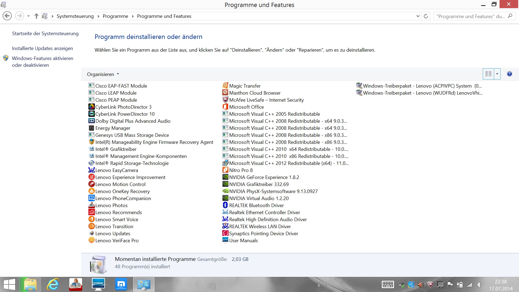Image resolution: width=519 pixels, height=292 pixels.
Task: Select Windows-Treiberpaket Lenovo (WUDFRd) entry
Action: [x=419, y=93]
